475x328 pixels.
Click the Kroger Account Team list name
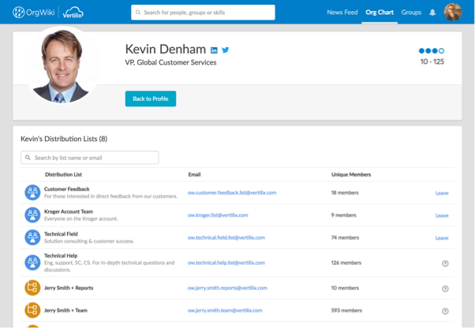click(69, 211)
